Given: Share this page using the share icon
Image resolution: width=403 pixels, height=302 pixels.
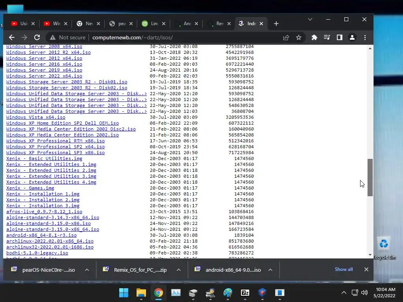Looking at the screenshot, I should pyautogui.click(x=286, y=37).
